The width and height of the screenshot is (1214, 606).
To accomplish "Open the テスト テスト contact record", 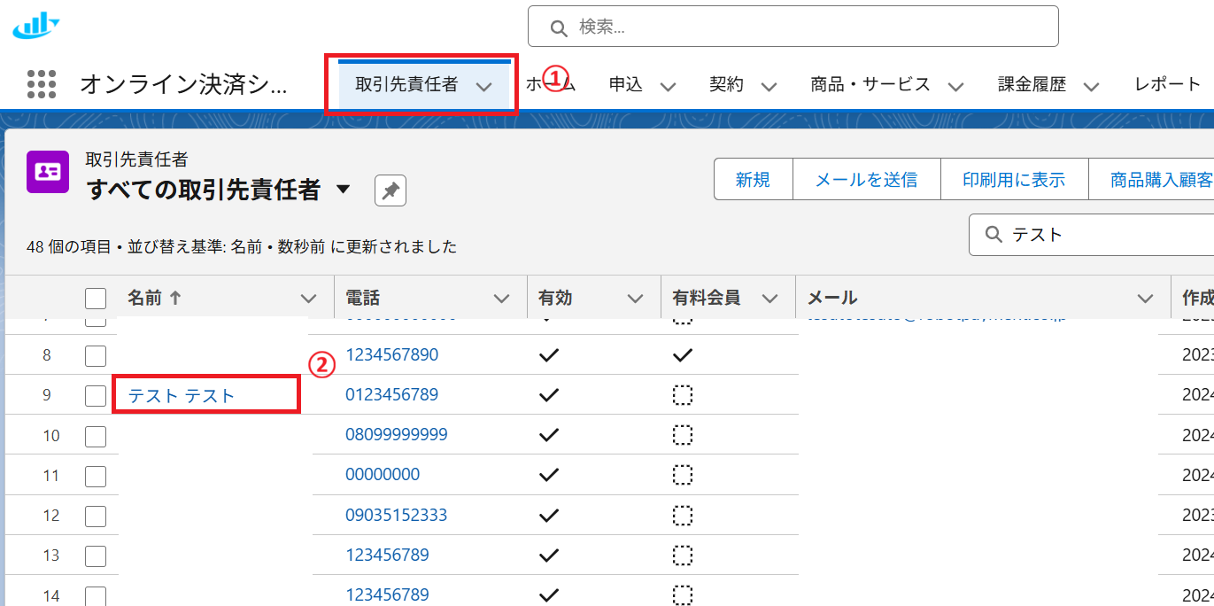I will point(182,396).
